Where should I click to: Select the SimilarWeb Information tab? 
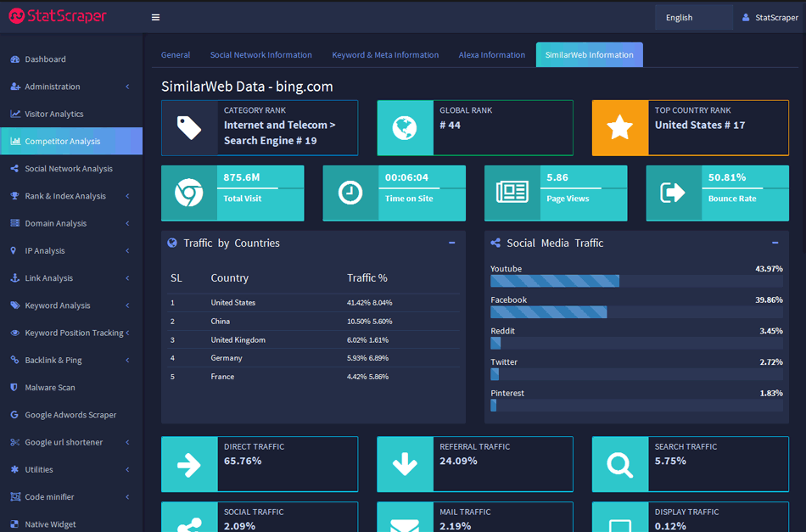point(589,54)
